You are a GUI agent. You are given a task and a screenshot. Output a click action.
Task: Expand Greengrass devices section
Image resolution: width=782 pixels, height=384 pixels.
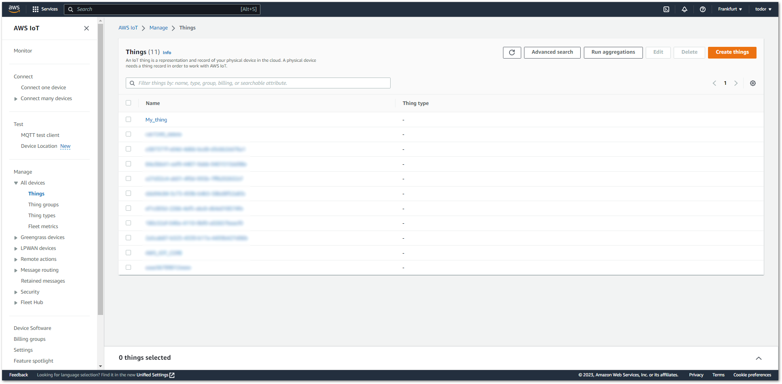coord(16,238)
